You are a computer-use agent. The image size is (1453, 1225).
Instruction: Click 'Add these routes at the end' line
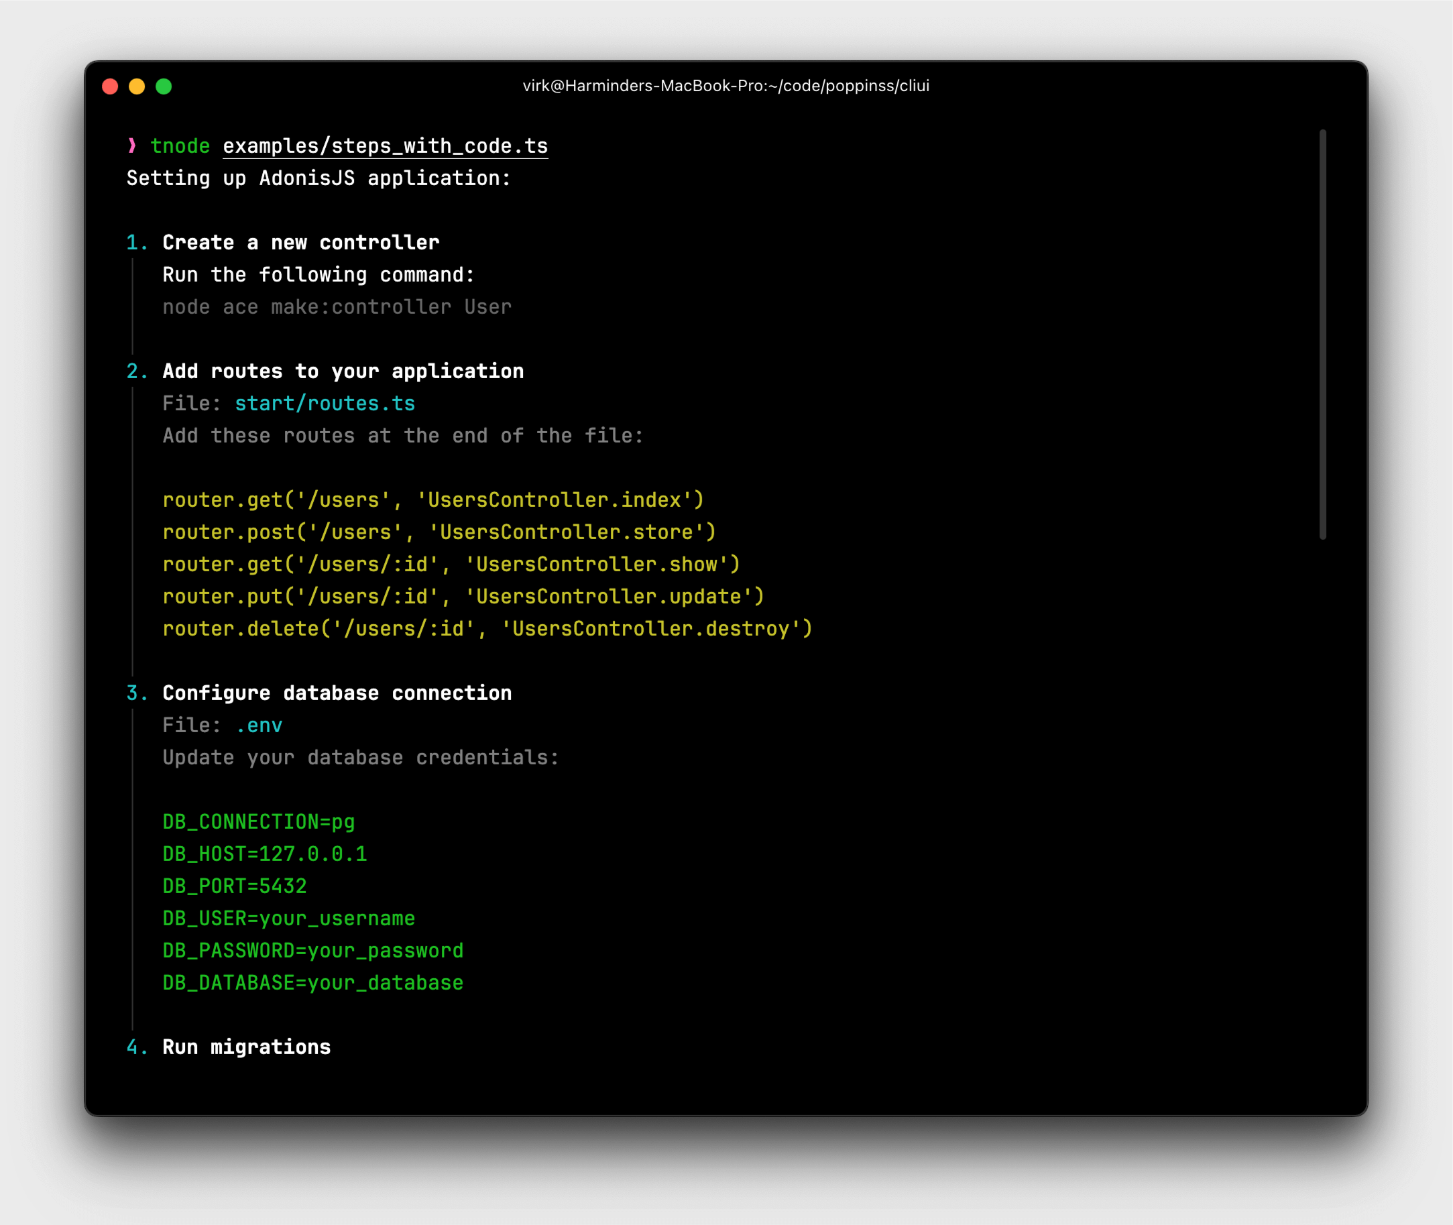tap(403, 435)
